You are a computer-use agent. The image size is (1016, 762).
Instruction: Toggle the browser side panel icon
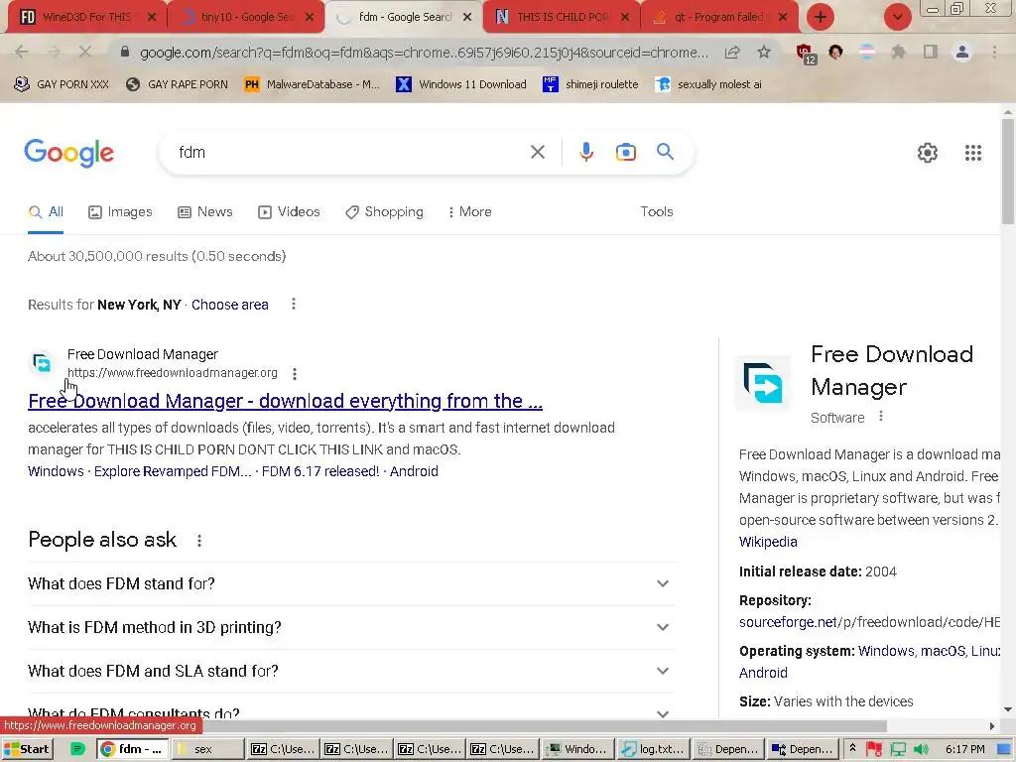tap(931, 52)
